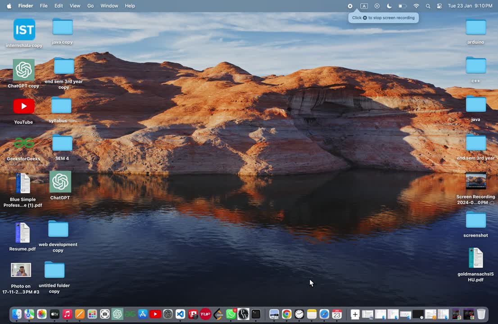Open keyboard input source menu
This screenshot has height=324, width=498.
(364, 6)
